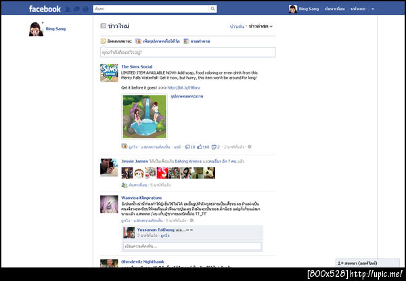
Task: Open Bing Sang avatar in header
Action: pos(293,9)
